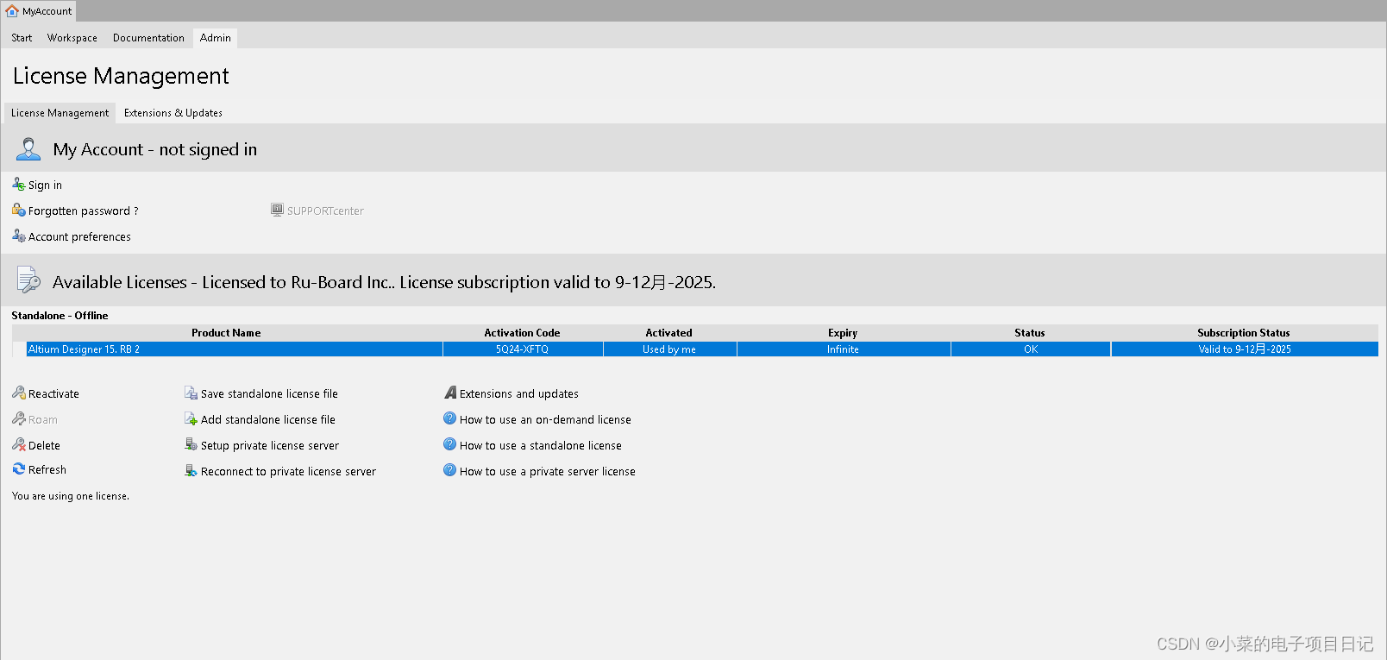Click the Account preferences icon
The image size is (1387, 660).
[18, 236]
